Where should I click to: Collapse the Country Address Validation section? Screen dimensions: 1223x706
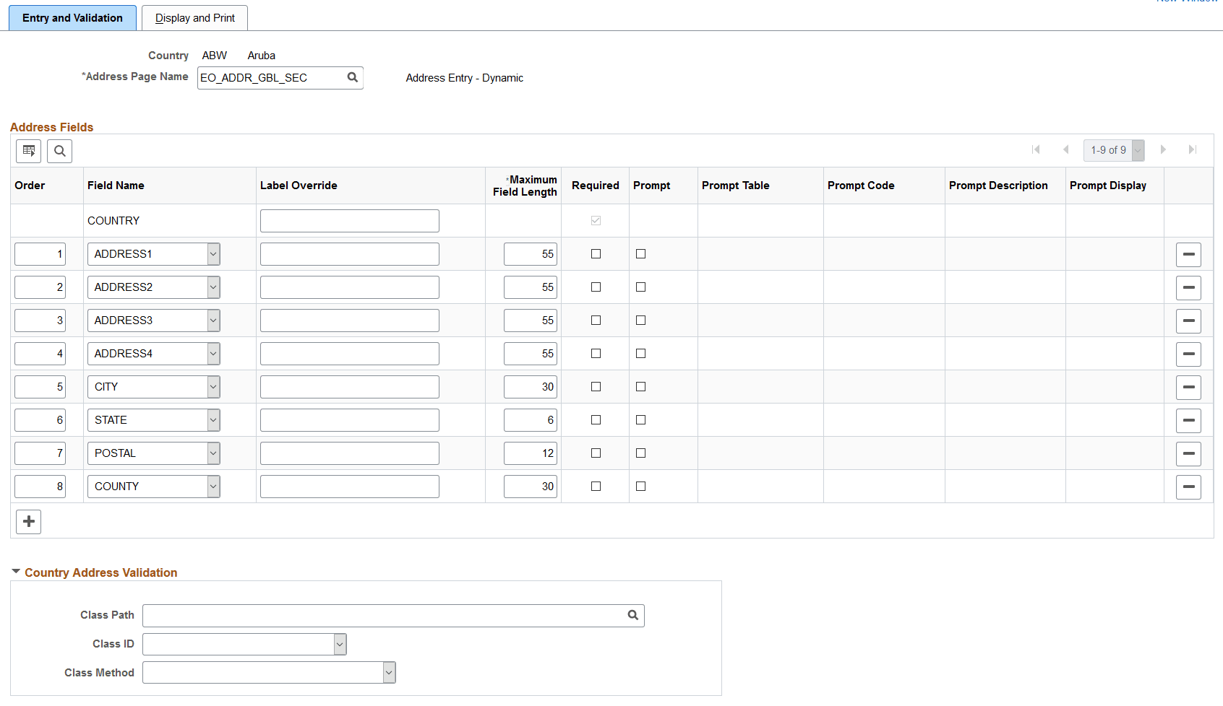tap(15, 571)
